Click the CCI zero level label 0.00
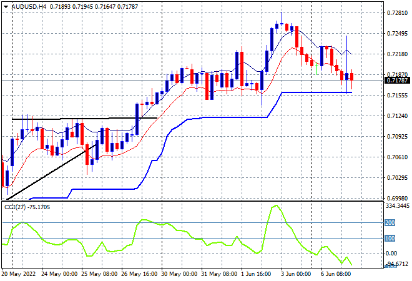The width and height of the screenshot is (412, 281). pyautogui.click(x=391, y=254)
